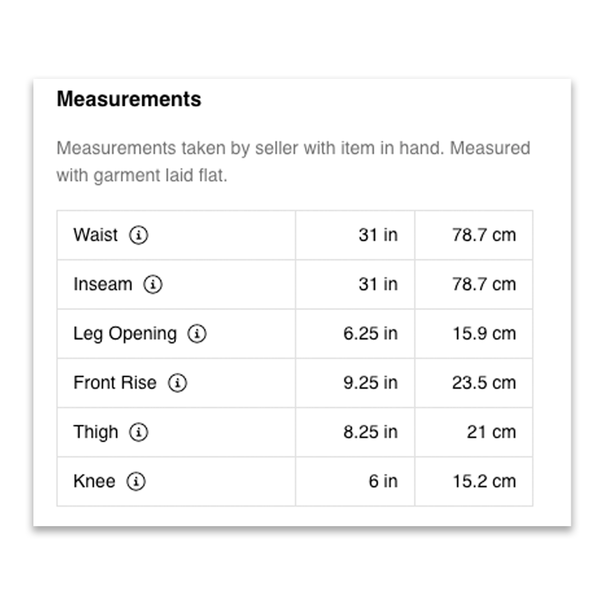The height and width of the screenshot is (605, 605).
Task: Click the Inseam label text
Action: (x=103, y=285)
